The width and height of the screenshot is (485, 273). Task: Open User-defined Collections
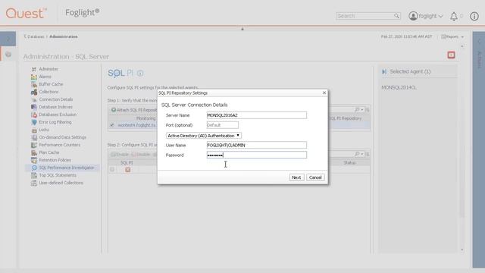click(61, 183)
